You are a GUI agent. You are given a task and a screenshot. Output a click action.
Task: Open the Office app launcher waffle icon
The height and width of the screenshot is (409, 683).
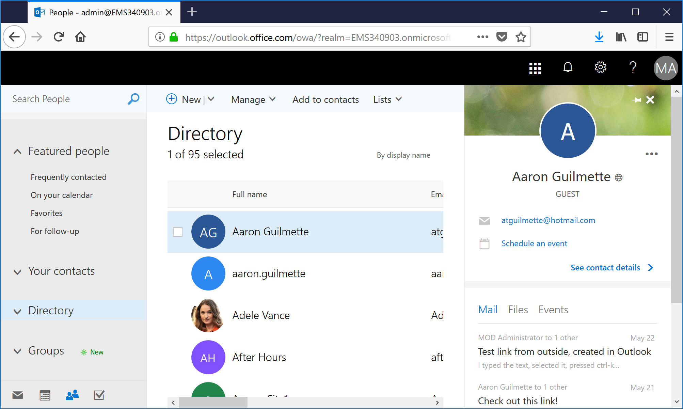(535, 68)
